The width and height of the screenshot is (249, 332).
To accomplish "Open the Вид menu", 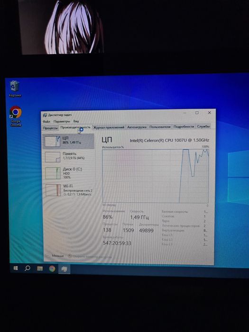I will tap(76, 121).
